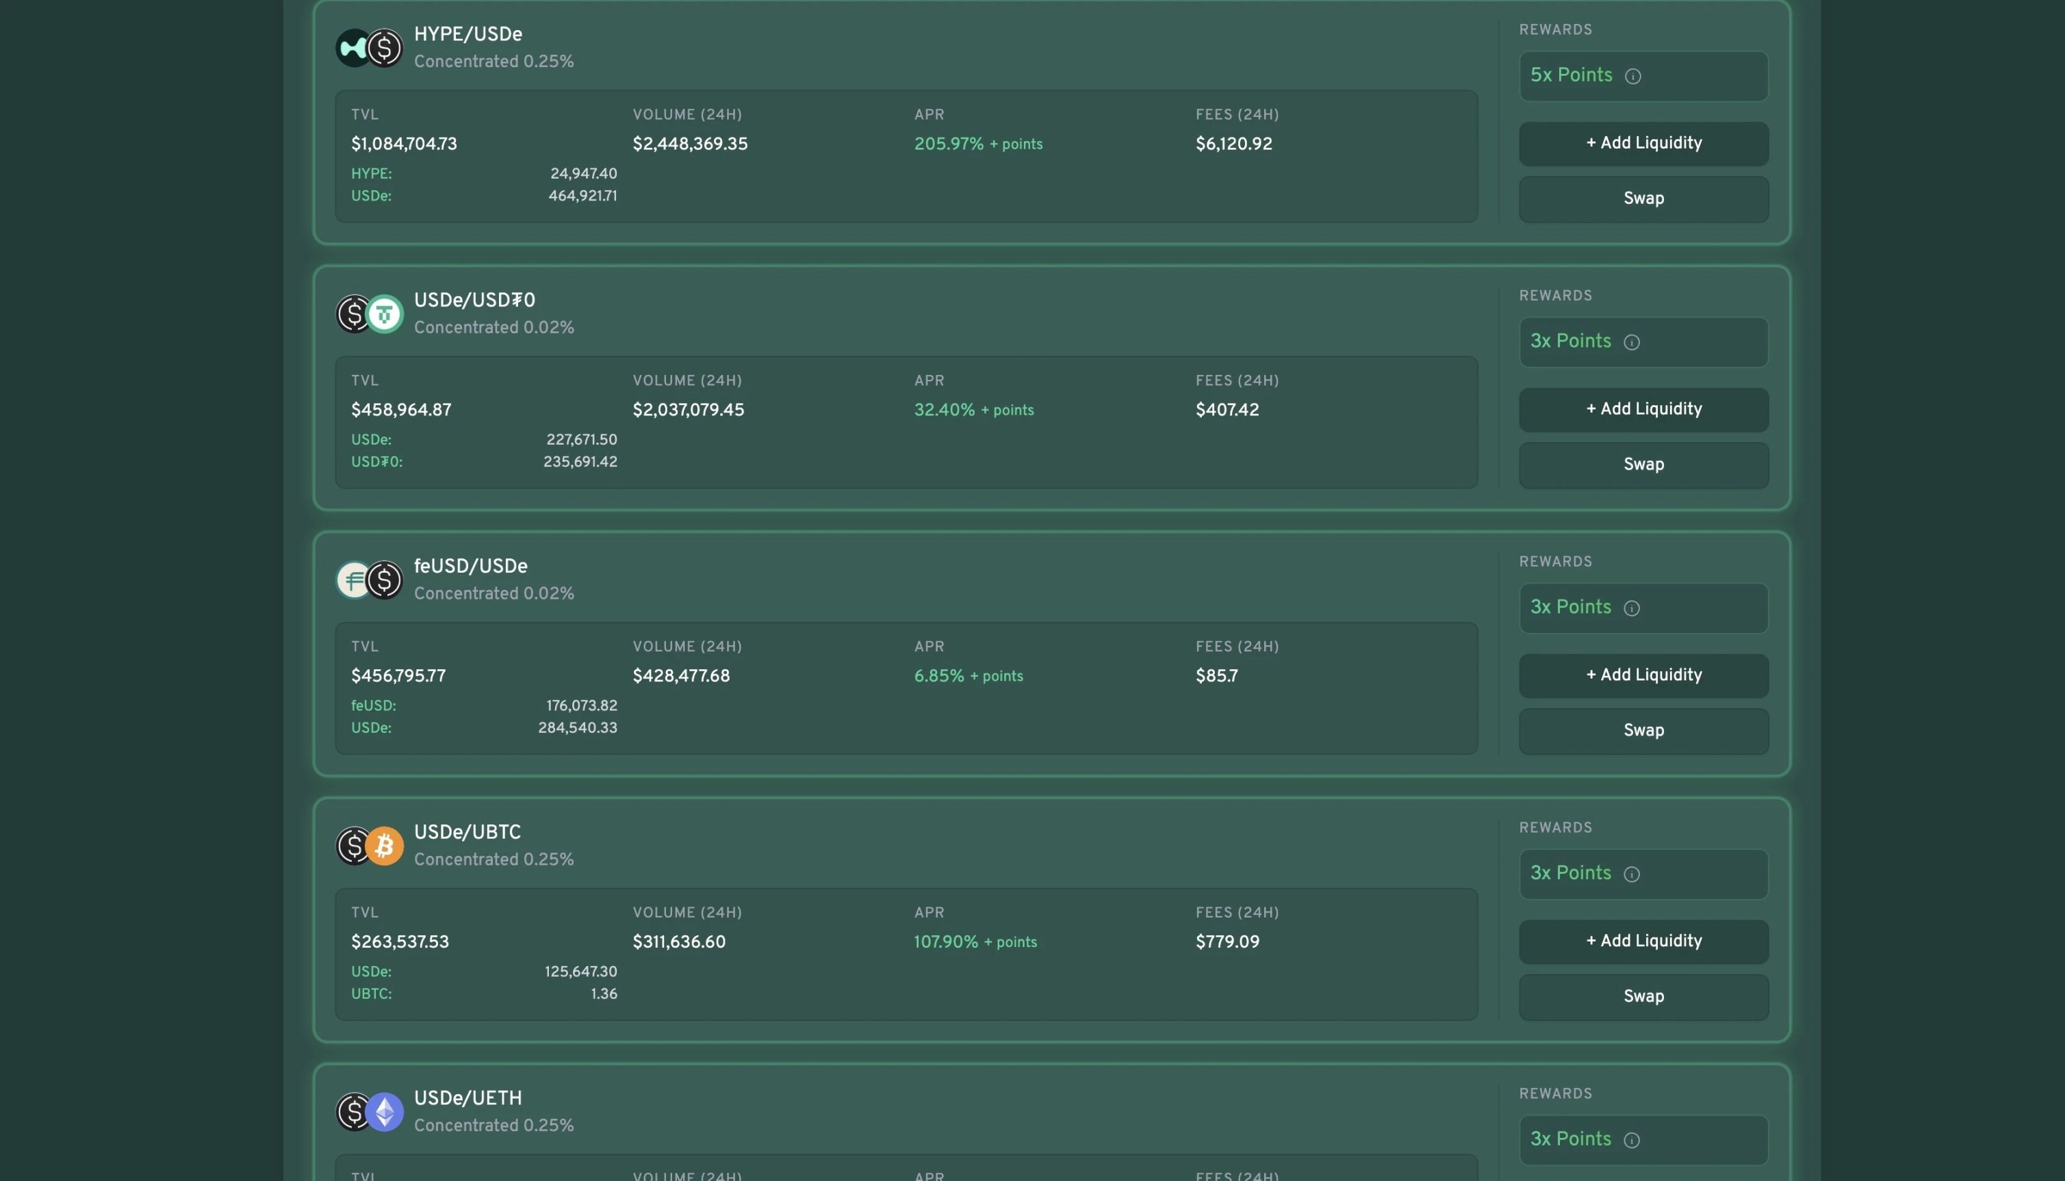Image resolution: width=2065 pixels, height=1181 pixels.
Task: Open the USDe/UBTC pool title
Action: tap(467, 833)
